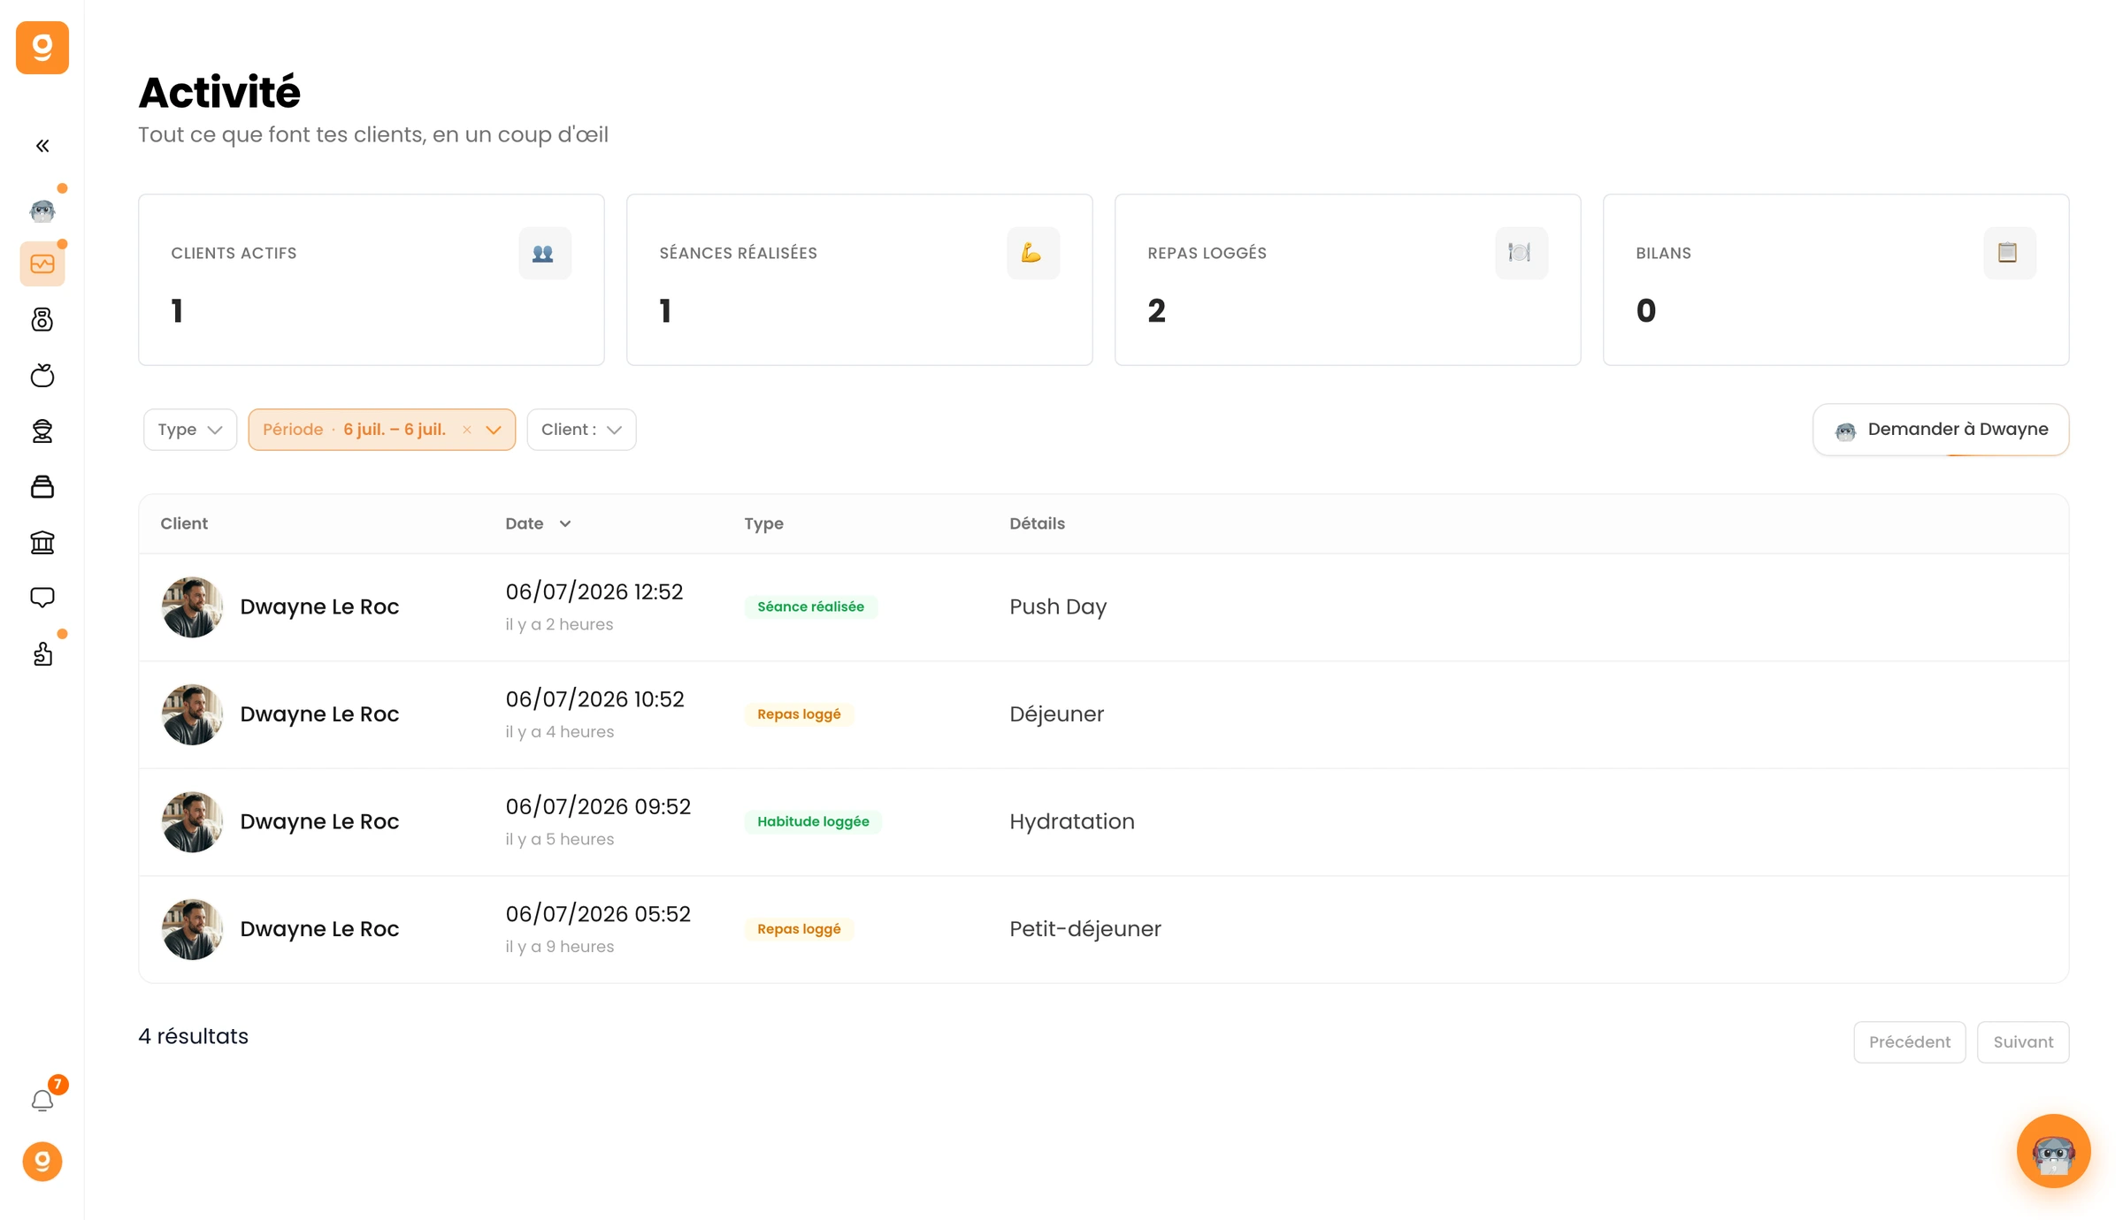
Task: Open the messages chat bubble icon
Action: (x=42, y=598)
